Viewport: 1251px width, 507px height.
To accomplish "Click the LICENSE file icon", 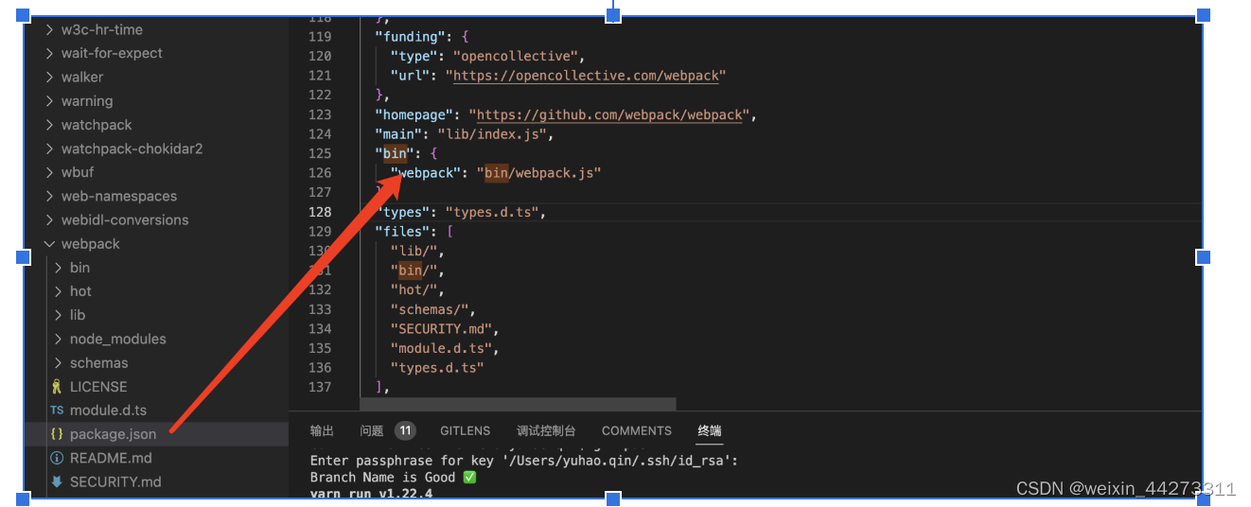I will click(x=57, y=386).
